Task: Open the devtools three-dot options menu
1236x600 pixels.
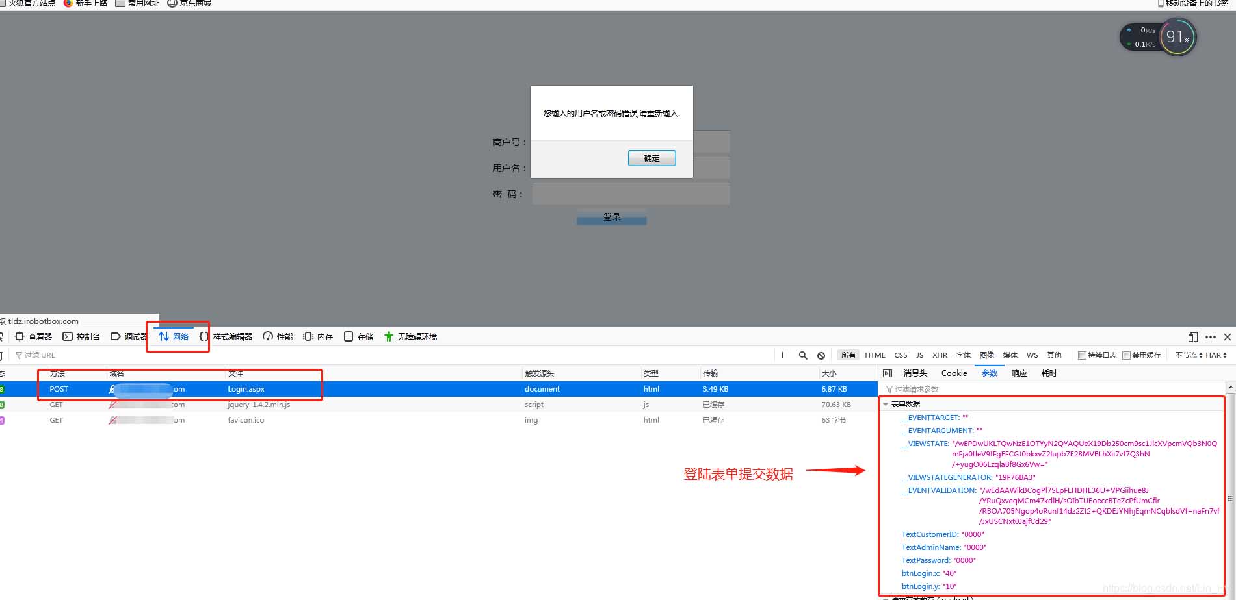Action: tap(1211, 336)
